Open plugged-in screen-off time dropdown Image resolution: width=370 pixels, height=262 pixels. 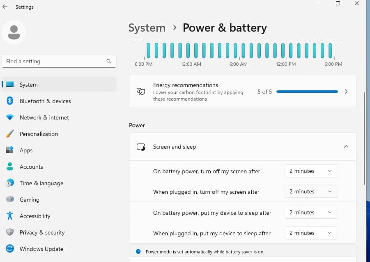311,191
